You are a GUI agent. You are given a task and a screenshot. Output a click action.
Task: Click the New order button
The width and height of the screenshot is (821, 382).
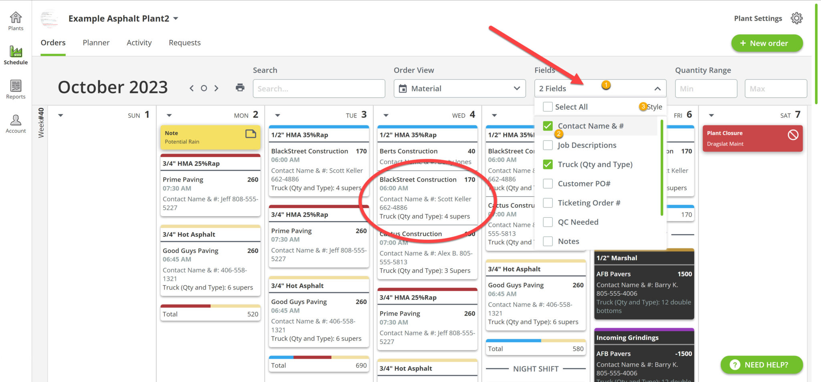pyautogui.click(x=766, y=43)
